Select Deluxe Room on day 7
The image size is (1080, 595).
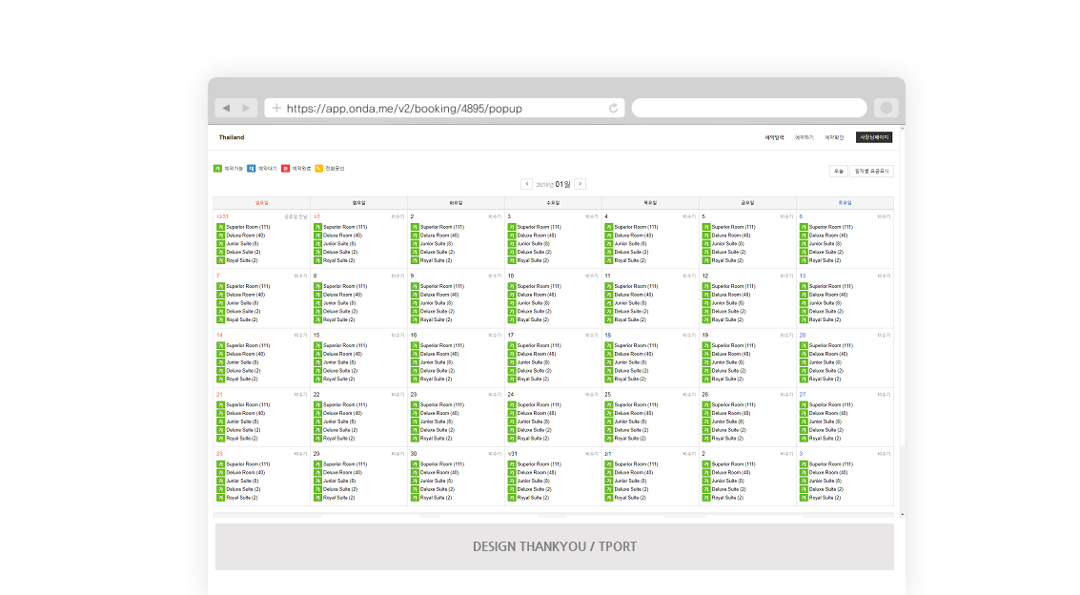tap(246, 295)
